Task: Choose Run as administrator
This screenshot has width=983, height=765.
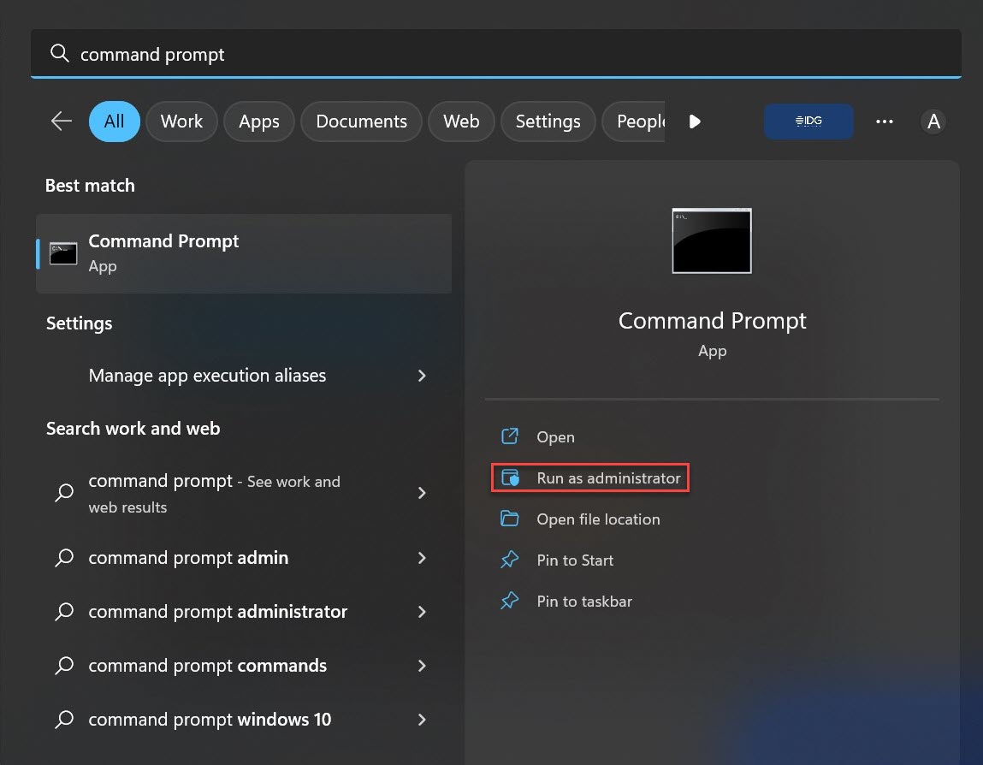Action: [590, 477]
